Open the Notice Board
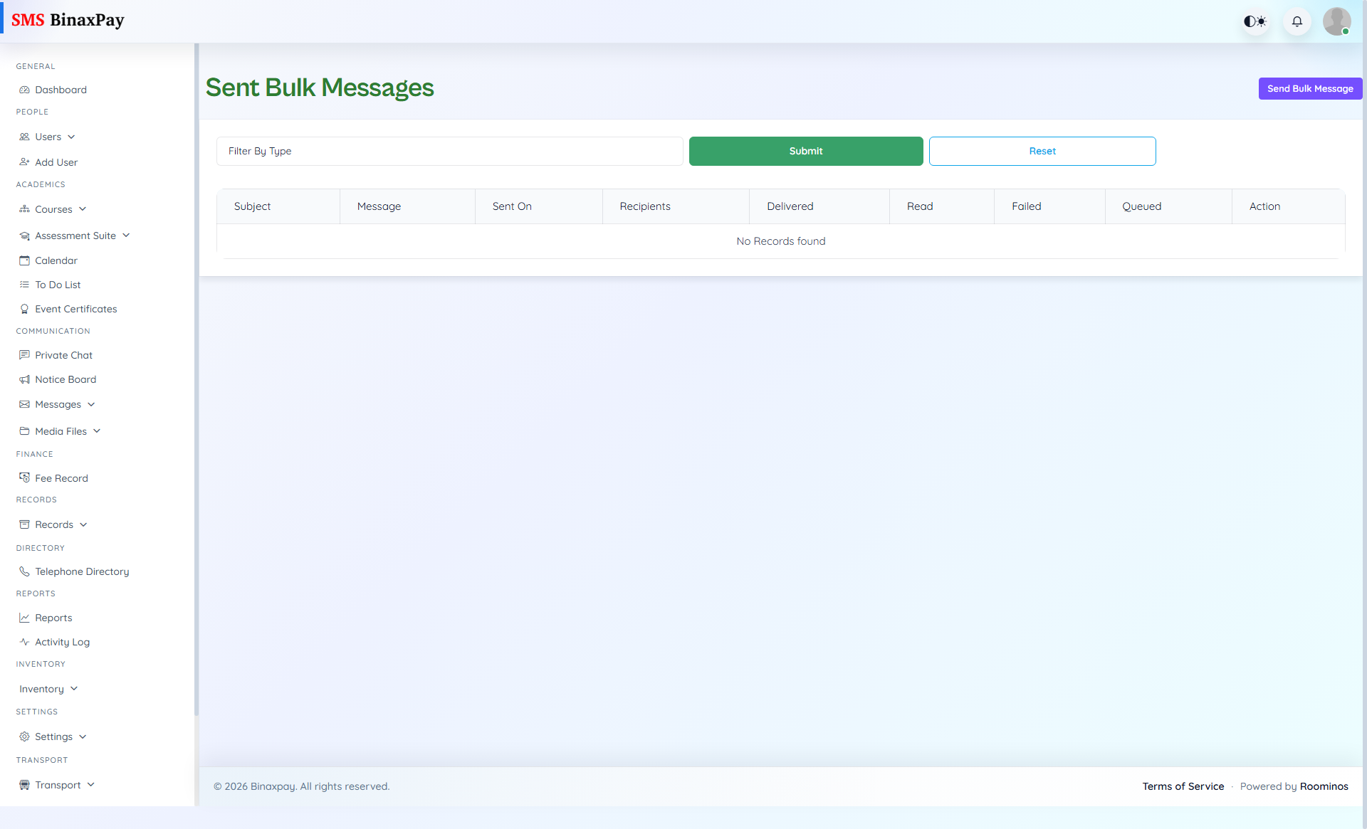Image resolution: width=1367 pixels, height=829 pixels. point(66,379)
